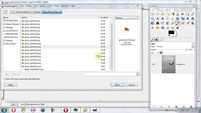Image resolution: width=201 pixels, height=113 pixels.
Task: Open the 100% zoom dropdown arrow
Action: click(26, 105)
